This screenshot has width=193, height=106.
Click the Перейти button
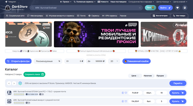[178, 83]
